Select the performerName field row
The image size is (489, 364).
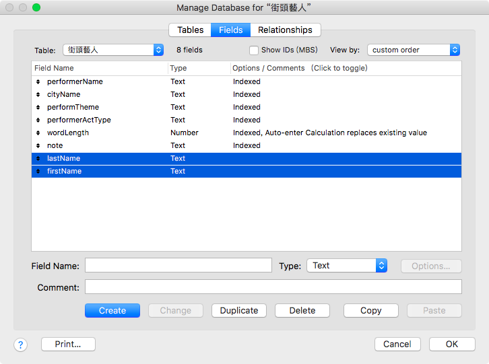[247, 81]
